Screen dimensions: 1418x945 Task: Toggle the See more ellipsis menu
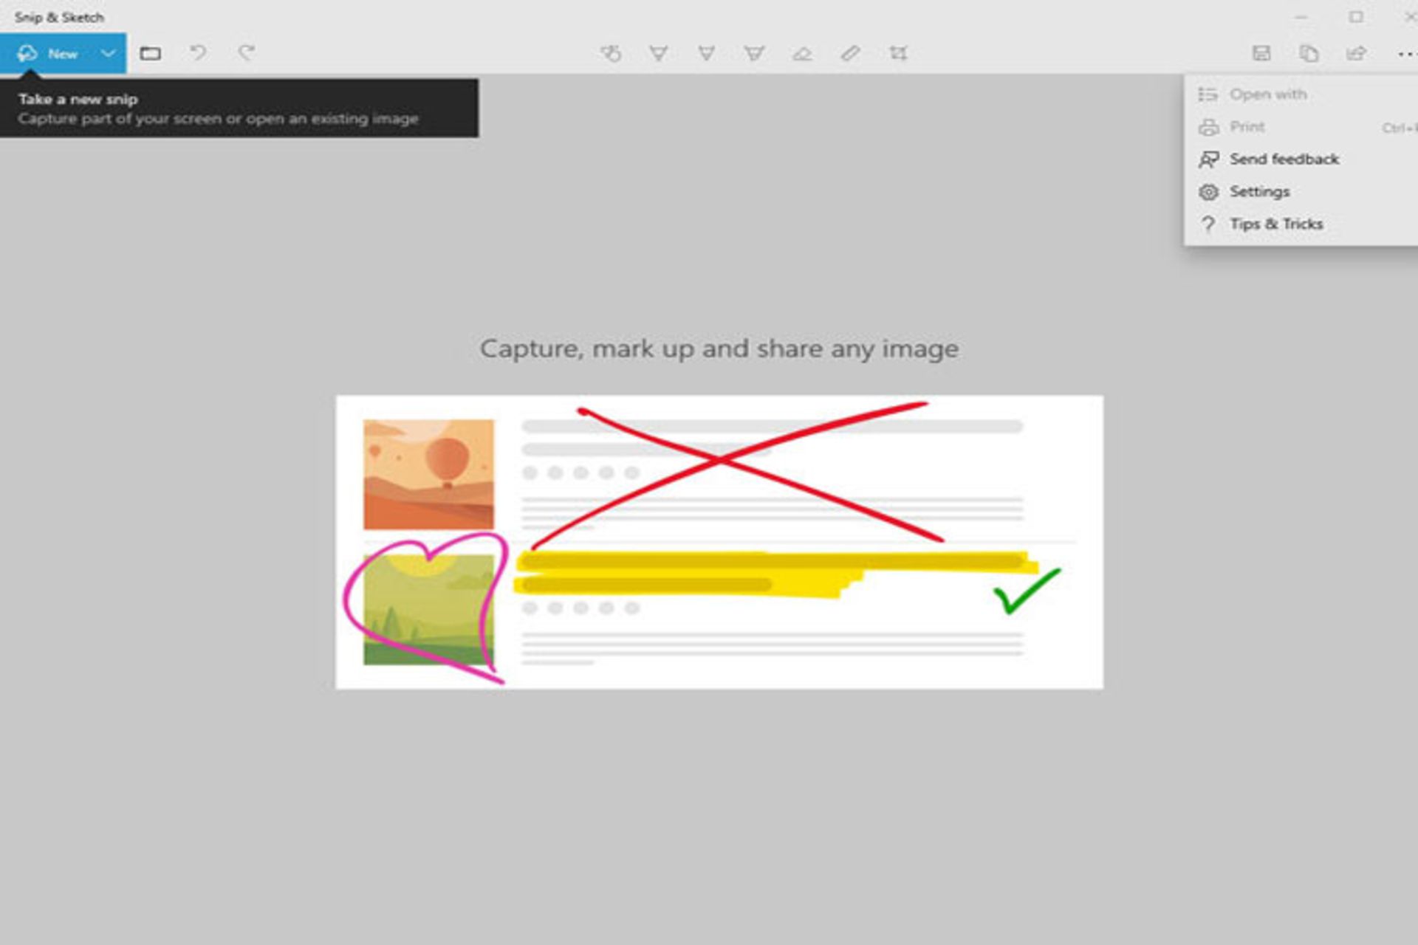tap(1405, 53)
